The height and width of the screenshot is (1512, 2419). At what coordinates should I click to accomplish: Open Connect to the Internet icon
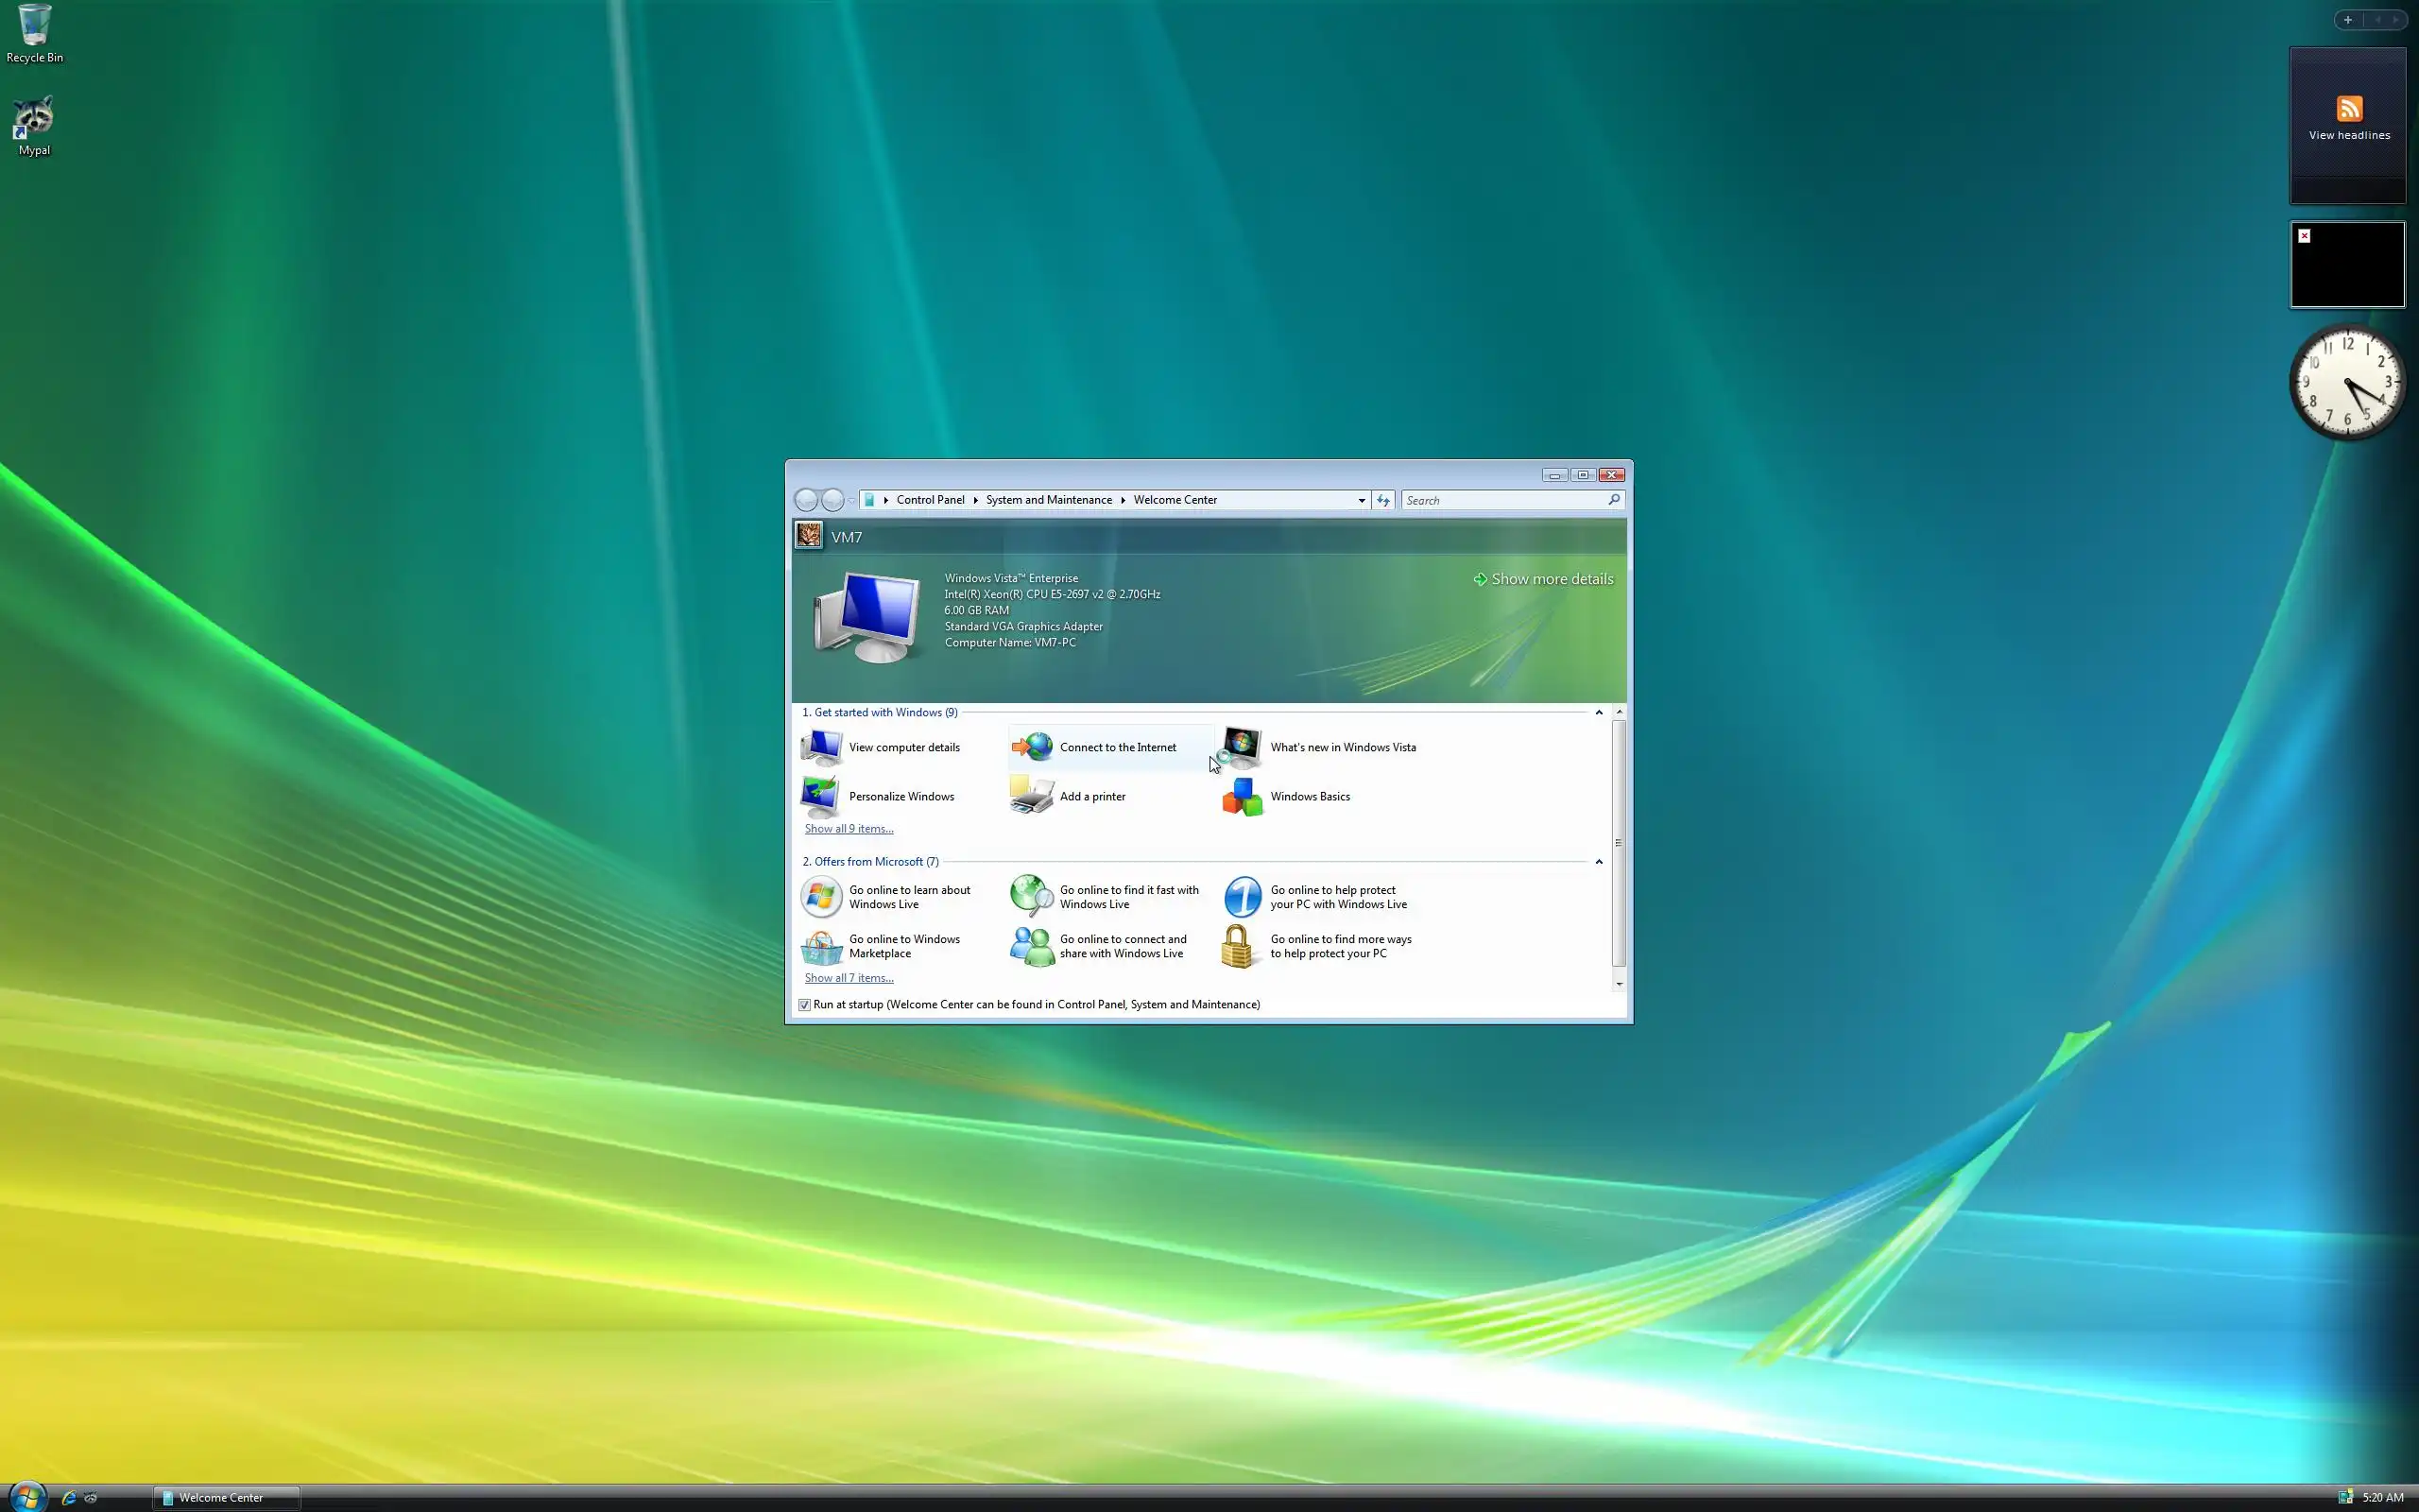click(1032, 747)
